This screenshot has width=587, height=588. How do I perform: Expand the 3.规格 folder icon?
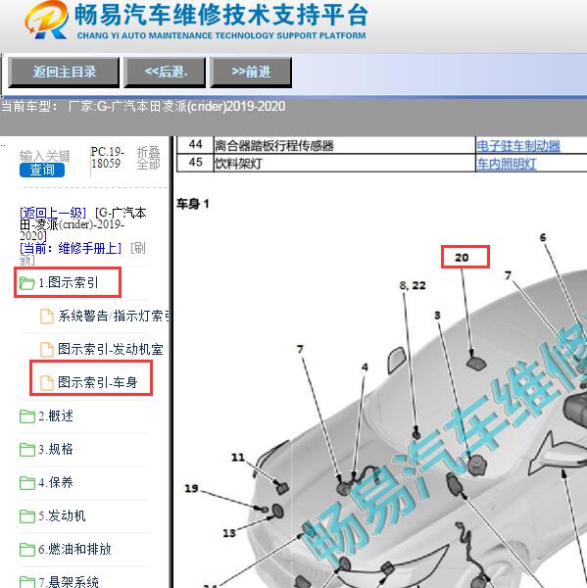[27, 450]
